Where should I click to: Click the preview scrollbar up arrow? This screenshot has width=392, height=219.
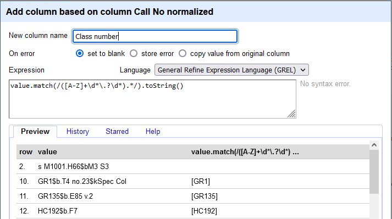(374, 145)
